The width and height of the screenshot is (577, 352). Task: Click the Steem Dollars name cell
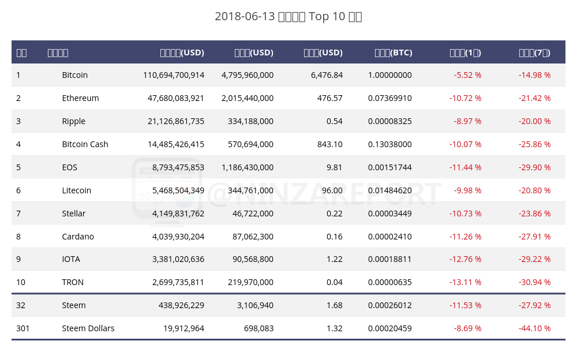pyautogui.click(x=88, y=328)
